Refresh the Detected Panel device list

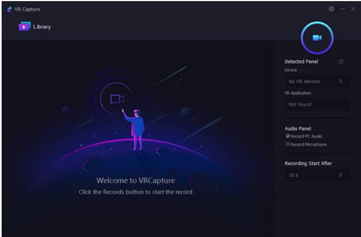[x=341, y=61]
